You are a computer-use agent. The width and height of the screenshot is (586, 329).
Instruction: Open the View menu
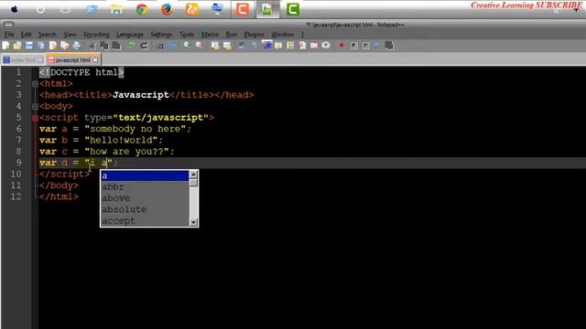[70, 35]
